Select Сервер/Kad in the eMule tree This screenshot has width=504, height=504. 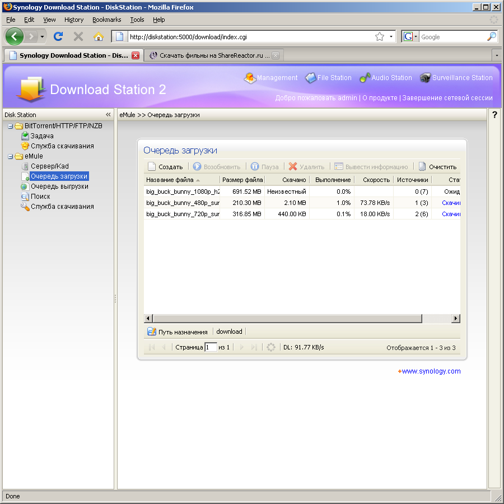49,166
